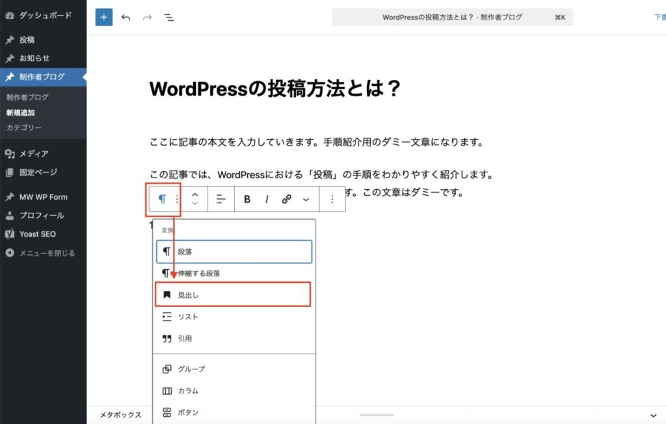
Task: Open お知らせ menu in sidebar
Action: click(x=44, y=59)
